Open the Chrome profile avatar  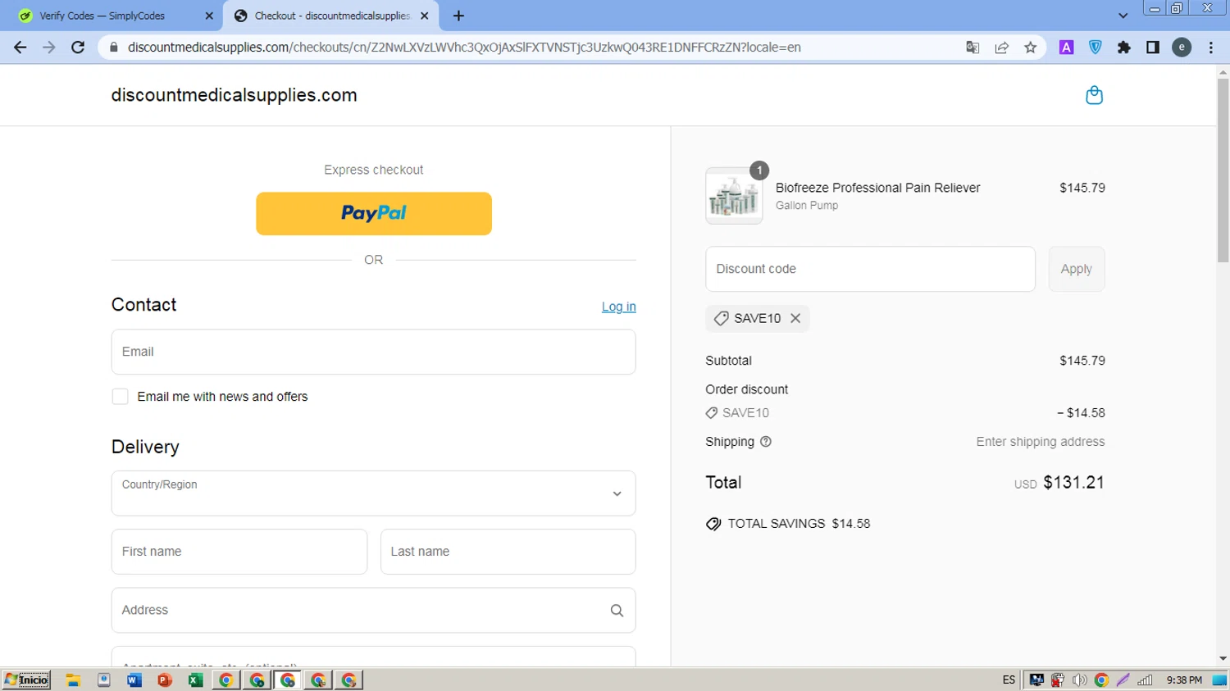1182,48
